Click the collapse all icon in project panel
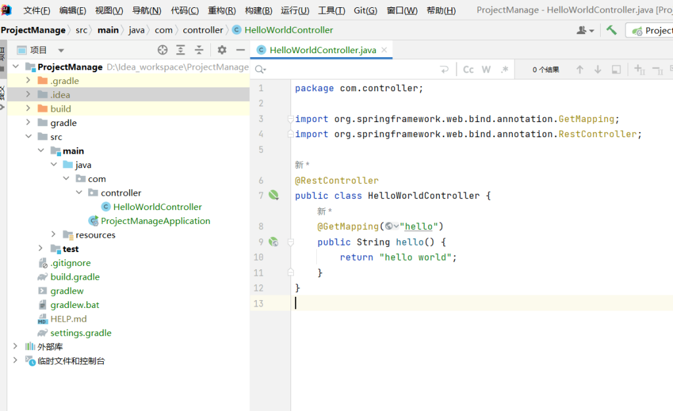 (x=199, y=50)
